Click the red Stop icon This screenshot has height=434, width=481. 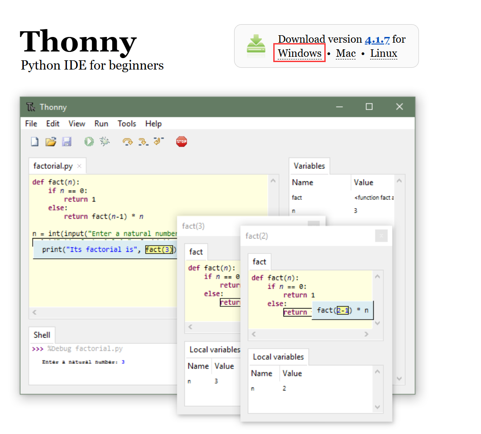tap(182, 141)
